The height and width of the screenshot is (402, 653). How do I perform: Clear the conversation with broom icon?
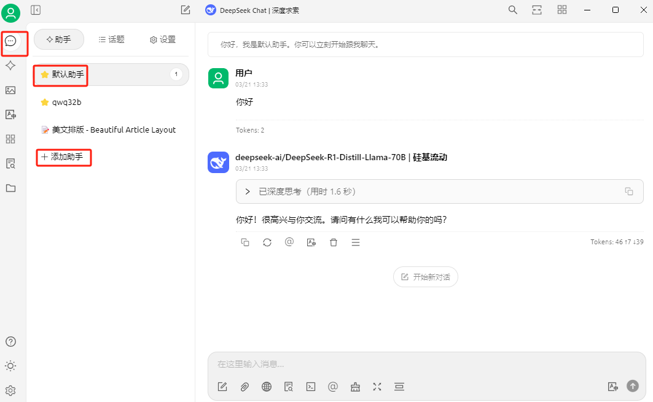(355, 387)
